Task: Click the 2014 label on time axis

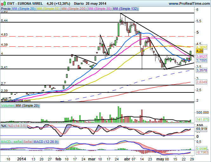Action: coord(22,159)
